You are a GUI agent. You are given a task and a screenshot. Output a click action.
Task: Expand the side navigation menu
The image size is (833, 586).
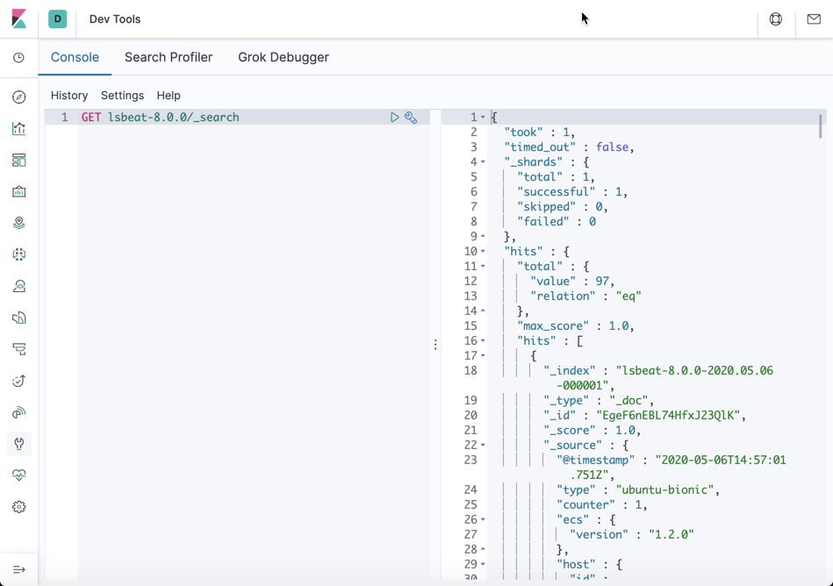coord(19,569)
